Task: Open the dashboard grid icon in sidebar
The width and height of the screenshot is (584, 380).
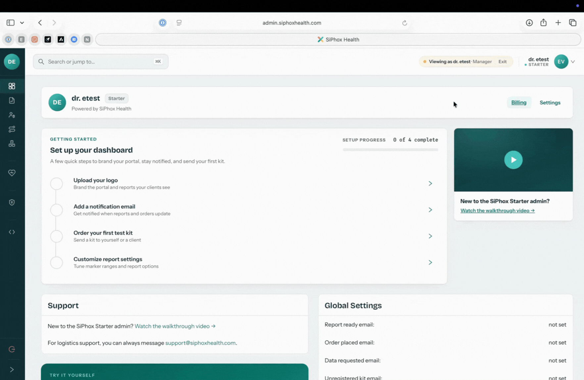Action: tap(12, 86)
